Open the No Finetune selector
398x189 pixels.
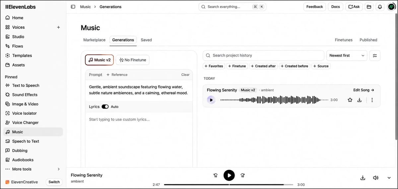pos(133,60)
